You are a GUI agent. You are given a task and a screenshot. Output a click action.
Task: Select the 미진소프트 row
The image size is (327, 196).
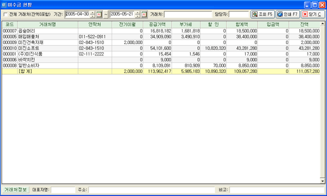161,48
